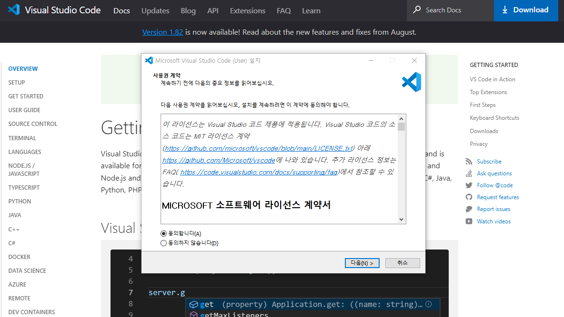This screenshot has height=317, width=564.
Task: Open the github.com/Microsoft/vscode link
Action: [219, 160]
